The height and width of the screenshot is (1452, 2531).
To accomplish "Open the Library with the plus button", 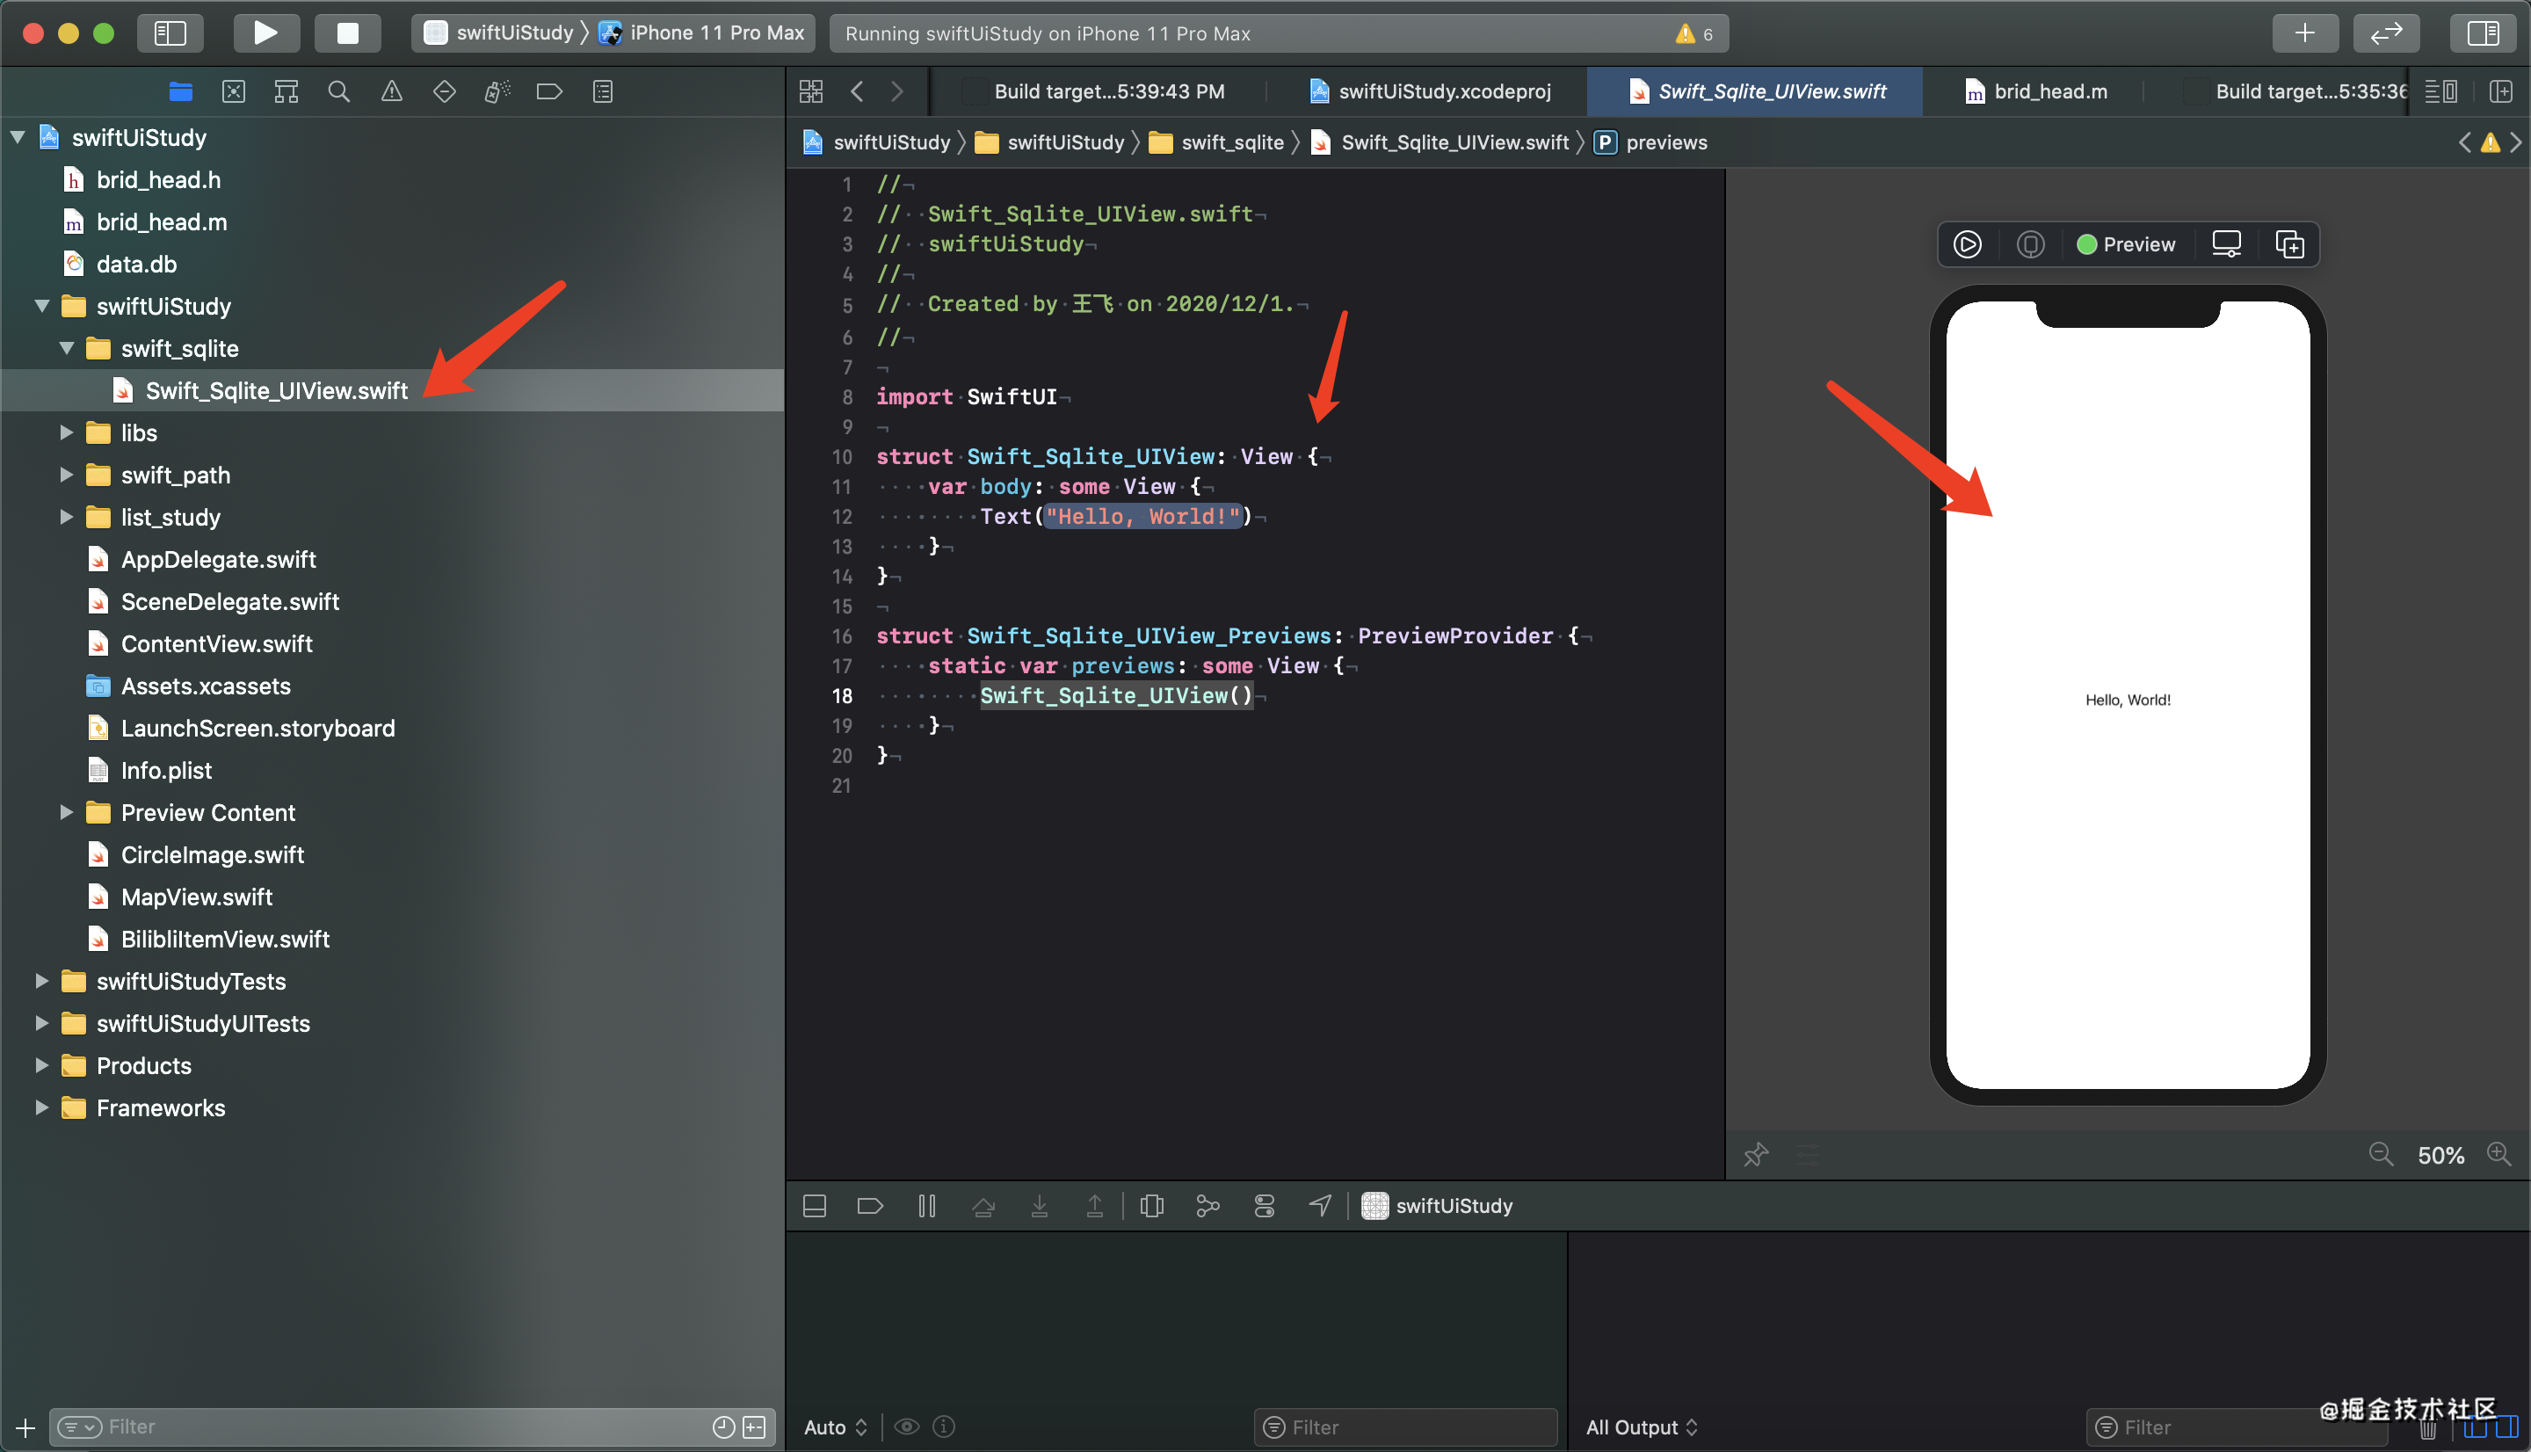I will click(x=2305, y=33).
